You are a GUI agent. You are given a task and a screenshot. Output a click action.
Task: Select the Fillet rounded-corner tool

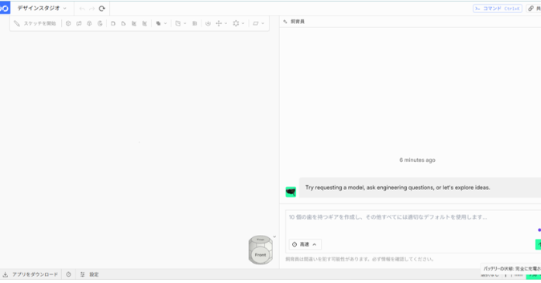pos(113,23)
